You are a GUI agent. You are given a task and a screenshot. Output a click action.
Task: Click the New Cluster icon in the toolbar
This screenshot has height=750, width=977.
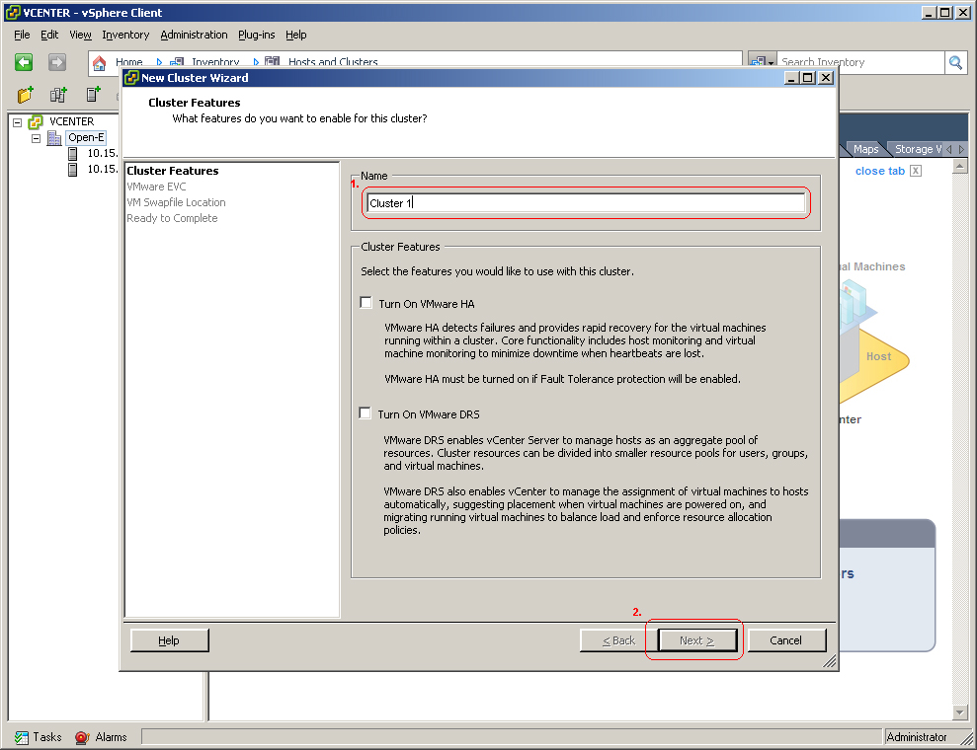[58, 95]
